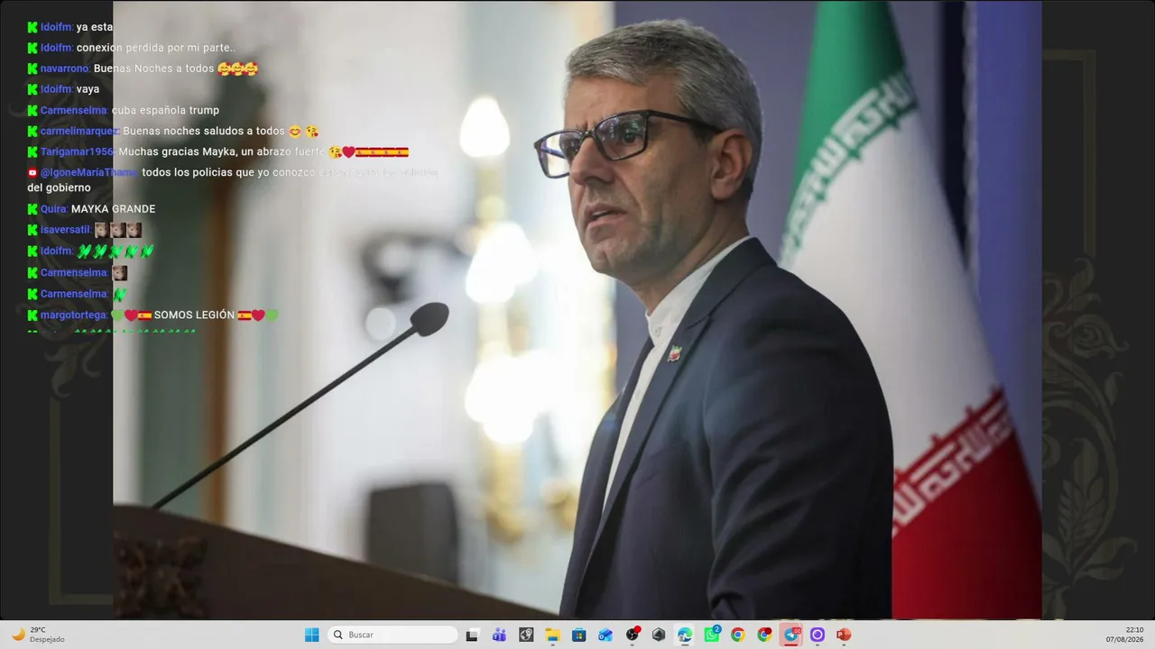Open the dark hexagon app on taskbar
This screenshot has height=649, width=1155.
[659, 635]
